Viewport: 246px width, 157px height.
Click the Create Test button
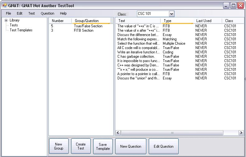[x=80, y=146]
